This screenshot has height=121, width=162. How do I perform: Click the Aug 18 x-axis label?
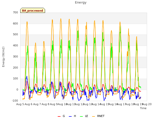tap(130, 104)
